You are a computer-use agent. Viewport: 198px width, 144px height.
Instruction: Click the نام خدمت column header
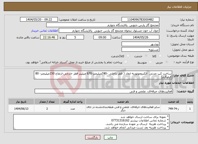click(x=123, y=102)
